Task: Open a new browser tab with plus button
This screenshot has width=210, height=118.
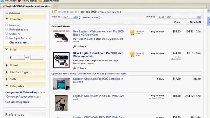Action: point(55,6)
